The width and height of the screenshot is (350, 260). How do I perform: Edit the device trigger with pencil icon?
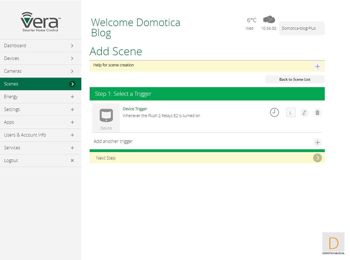tap(304, 113)
